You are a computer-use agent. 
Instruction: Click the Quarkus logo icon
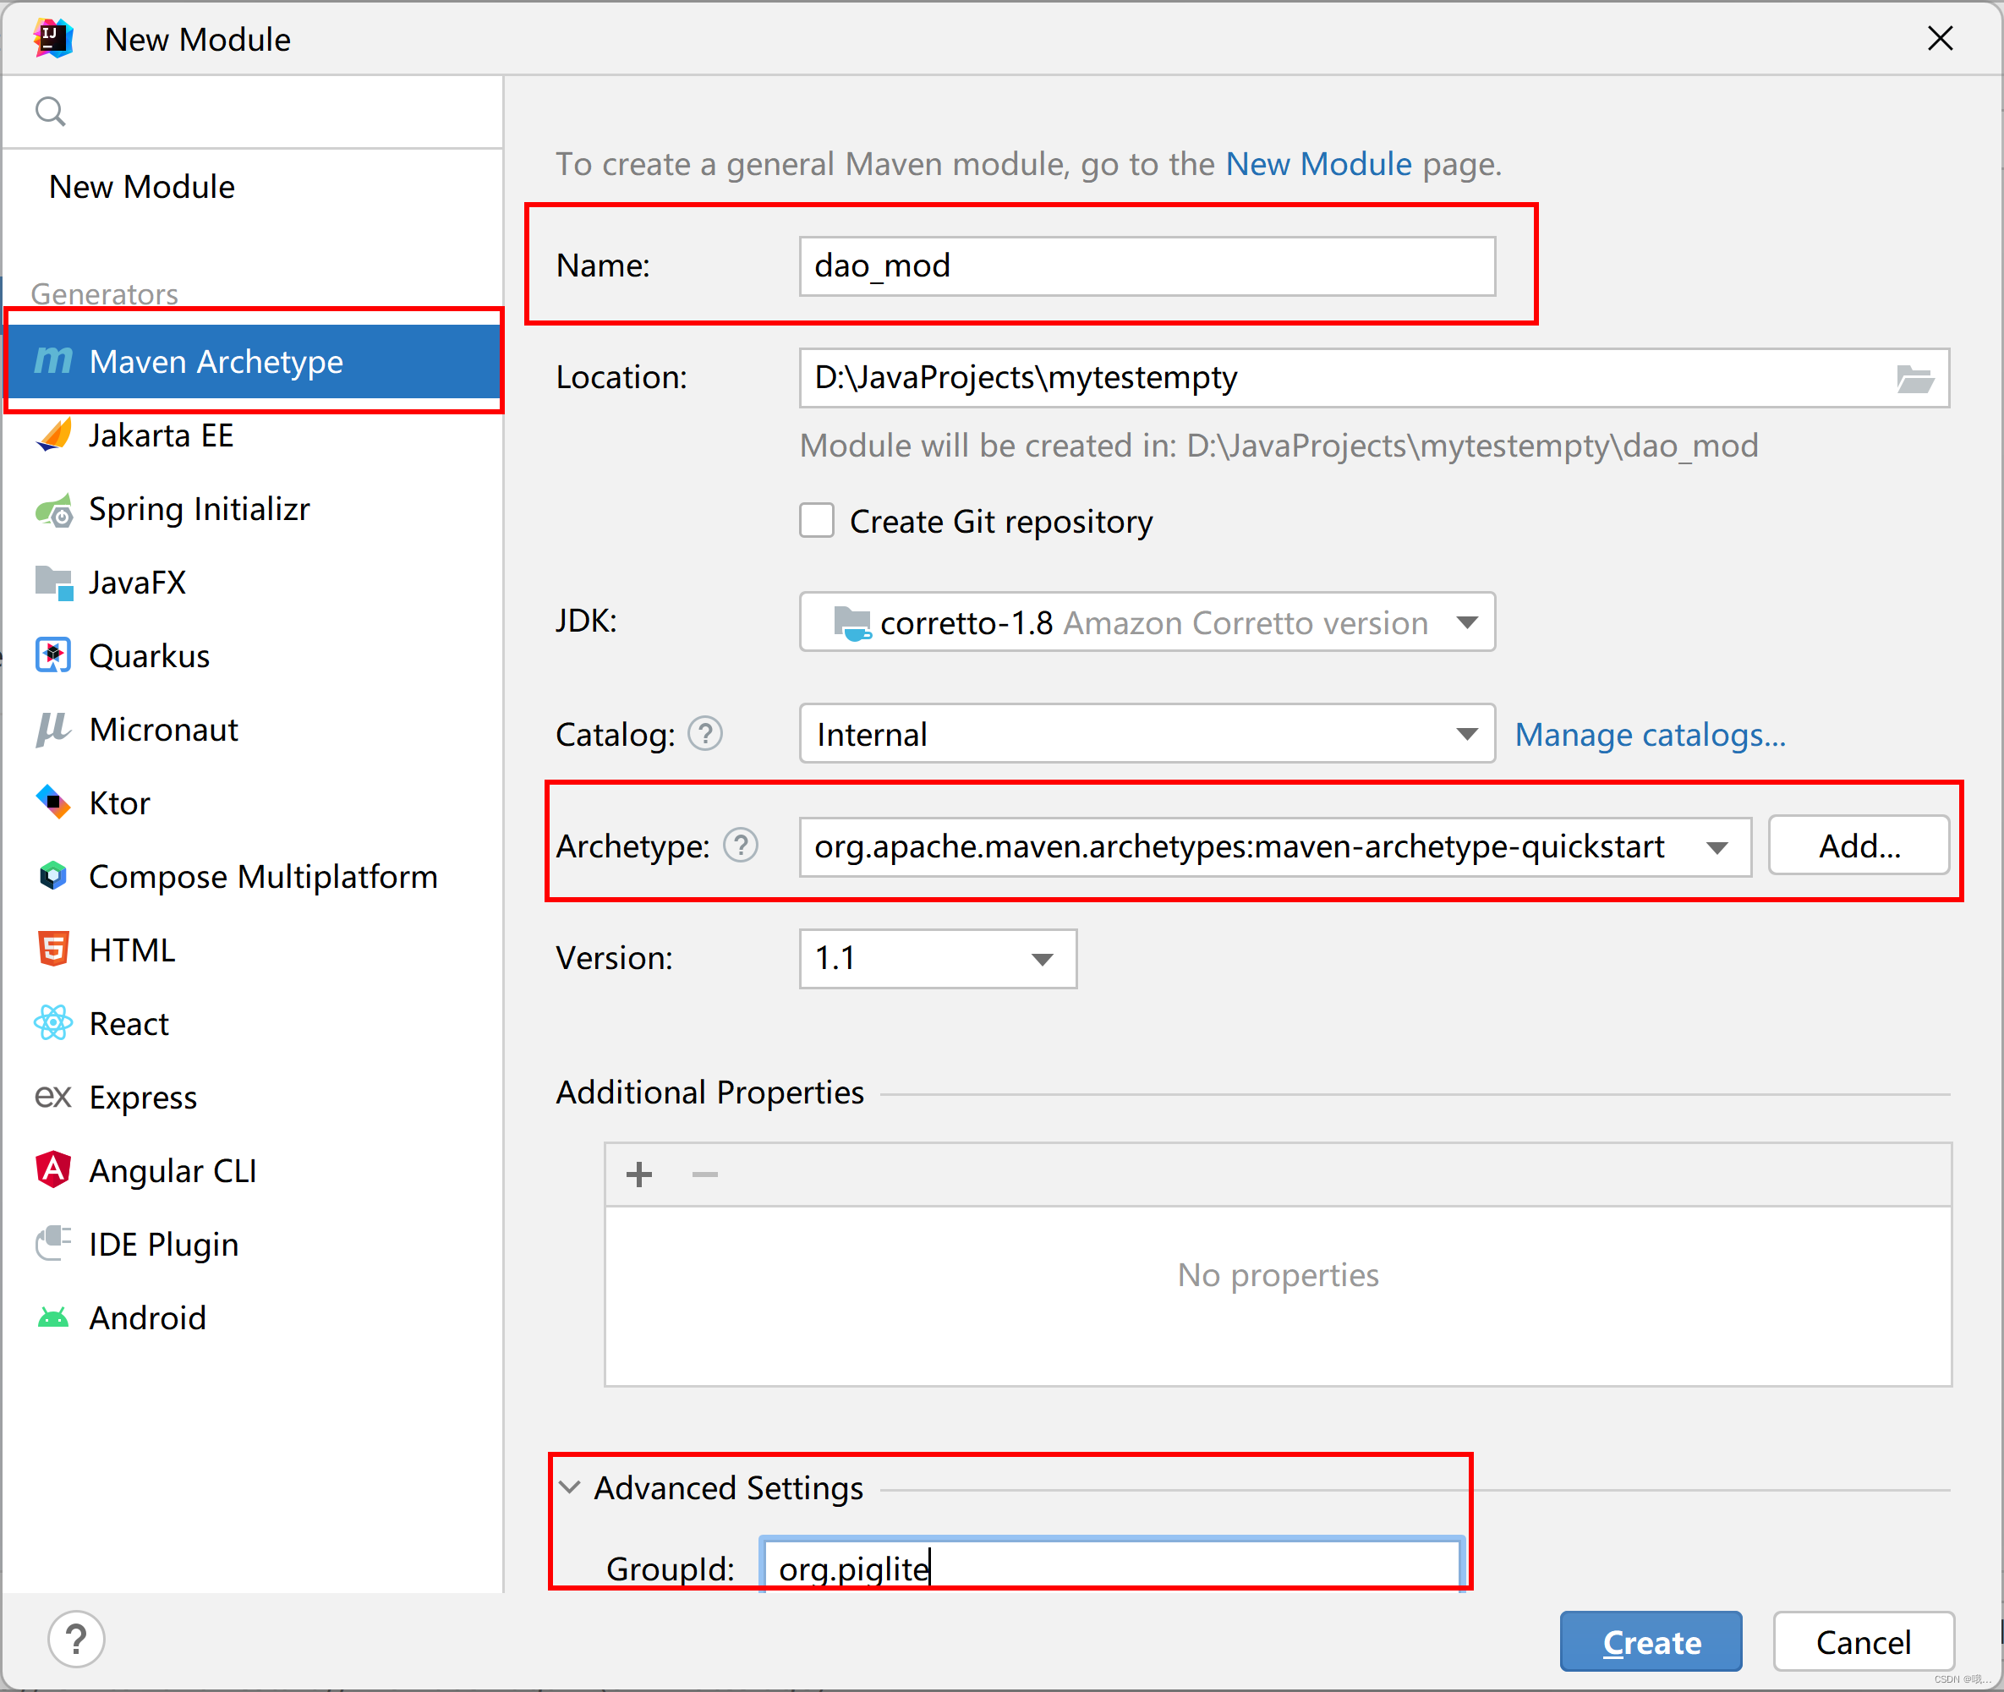54,656
